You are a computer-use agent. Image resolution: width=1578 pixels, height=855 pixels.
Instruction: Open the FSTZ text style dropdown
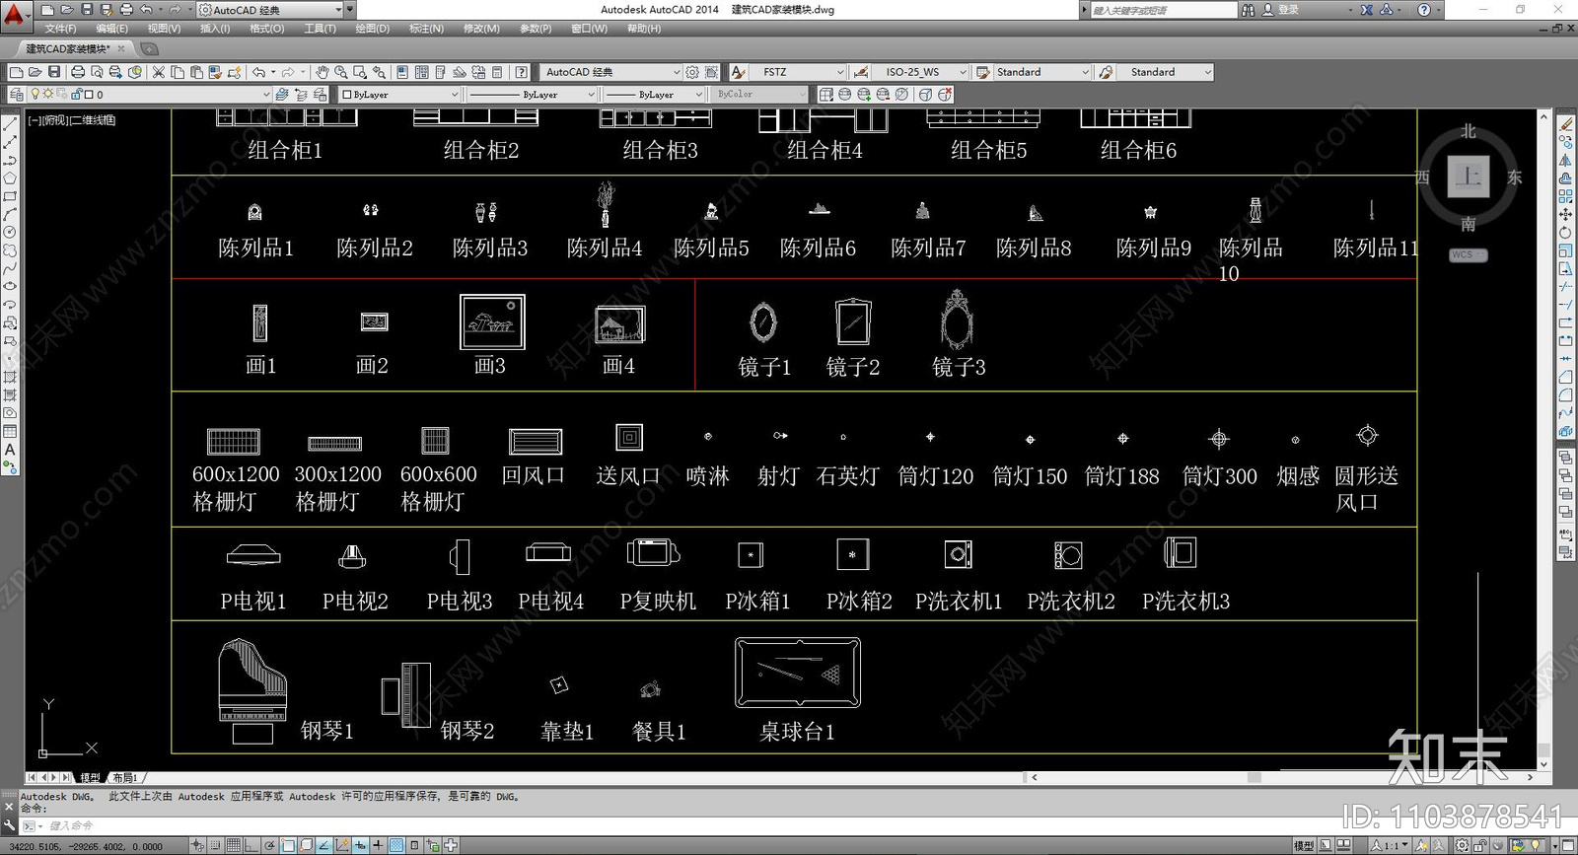pyautogui.click(x=840, y=72)
